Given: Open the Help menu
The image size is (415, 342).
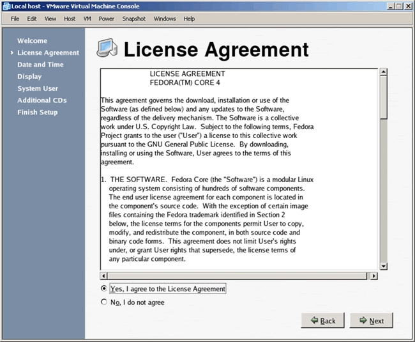Looking at the screenshot, I should [x=189, y=19].
